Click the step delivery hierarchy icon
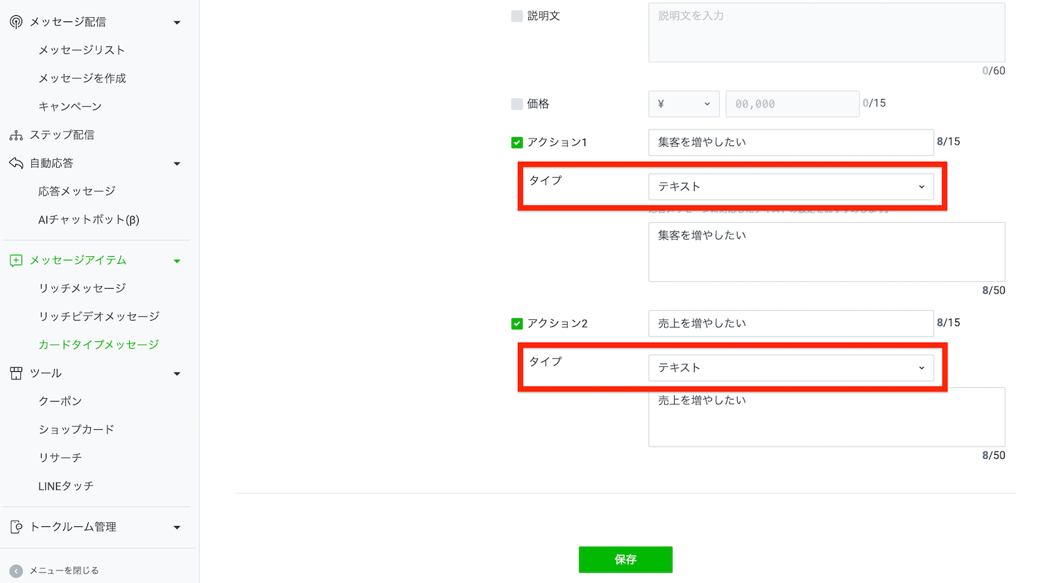The height and width of the screenshot is (583, 1040). (x=16, y=135)
